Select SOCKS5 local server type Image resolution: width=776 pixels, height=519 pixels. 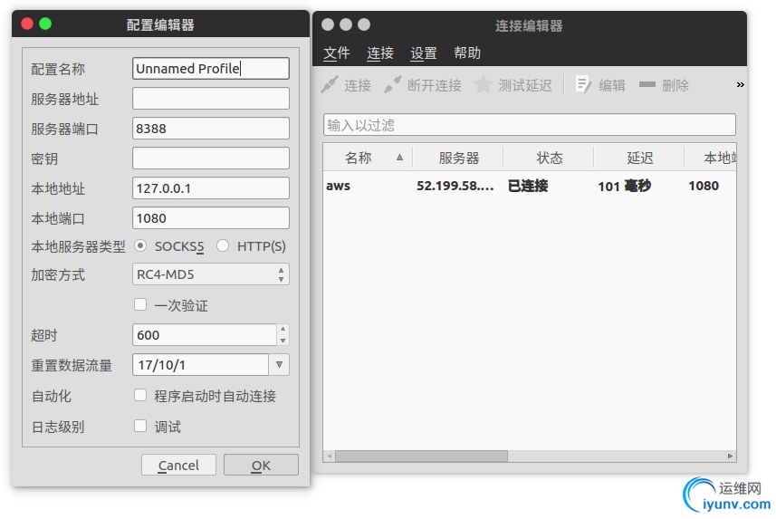pos(140,245)
